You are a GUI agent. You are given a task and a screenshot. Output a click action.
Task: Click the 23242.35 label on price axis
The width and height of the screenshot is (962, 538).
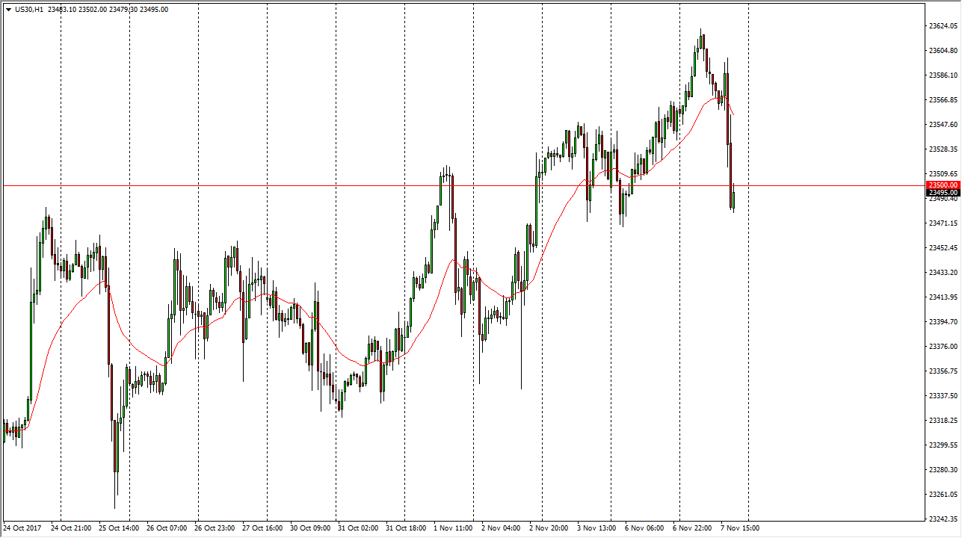(x=943, y=519)
